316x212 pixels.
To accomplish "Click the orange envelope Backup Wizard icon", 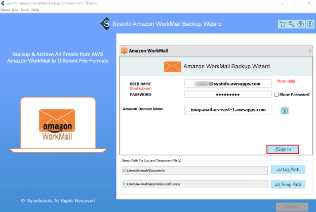I will tap(172, 67).
